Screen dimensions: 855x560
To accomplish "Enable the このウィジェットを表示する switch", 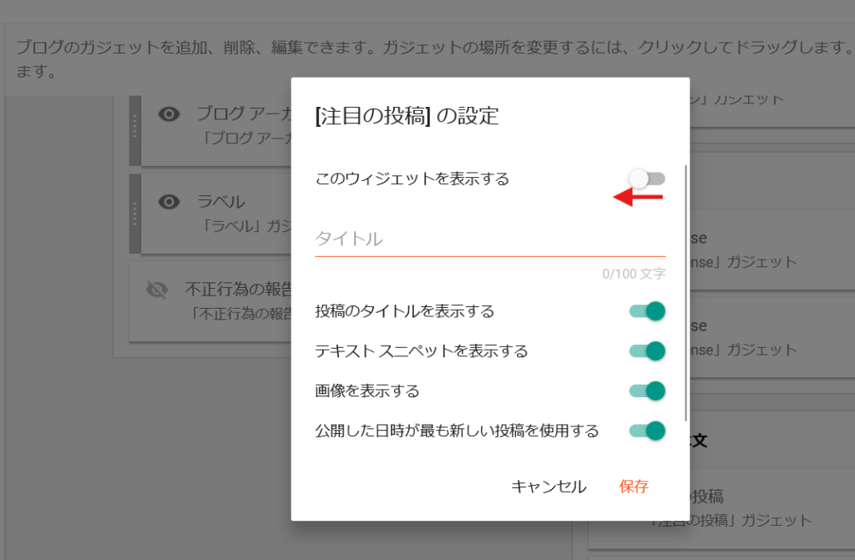I will click(647, 179).
